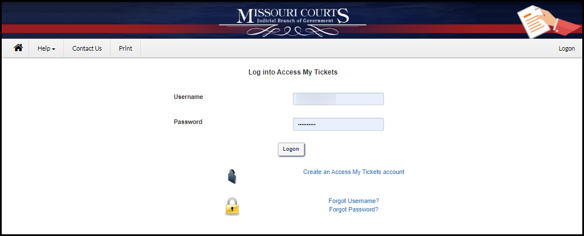Expand the Help dropdown menu
Screen dimensions: 584x236
click(46, 48)
